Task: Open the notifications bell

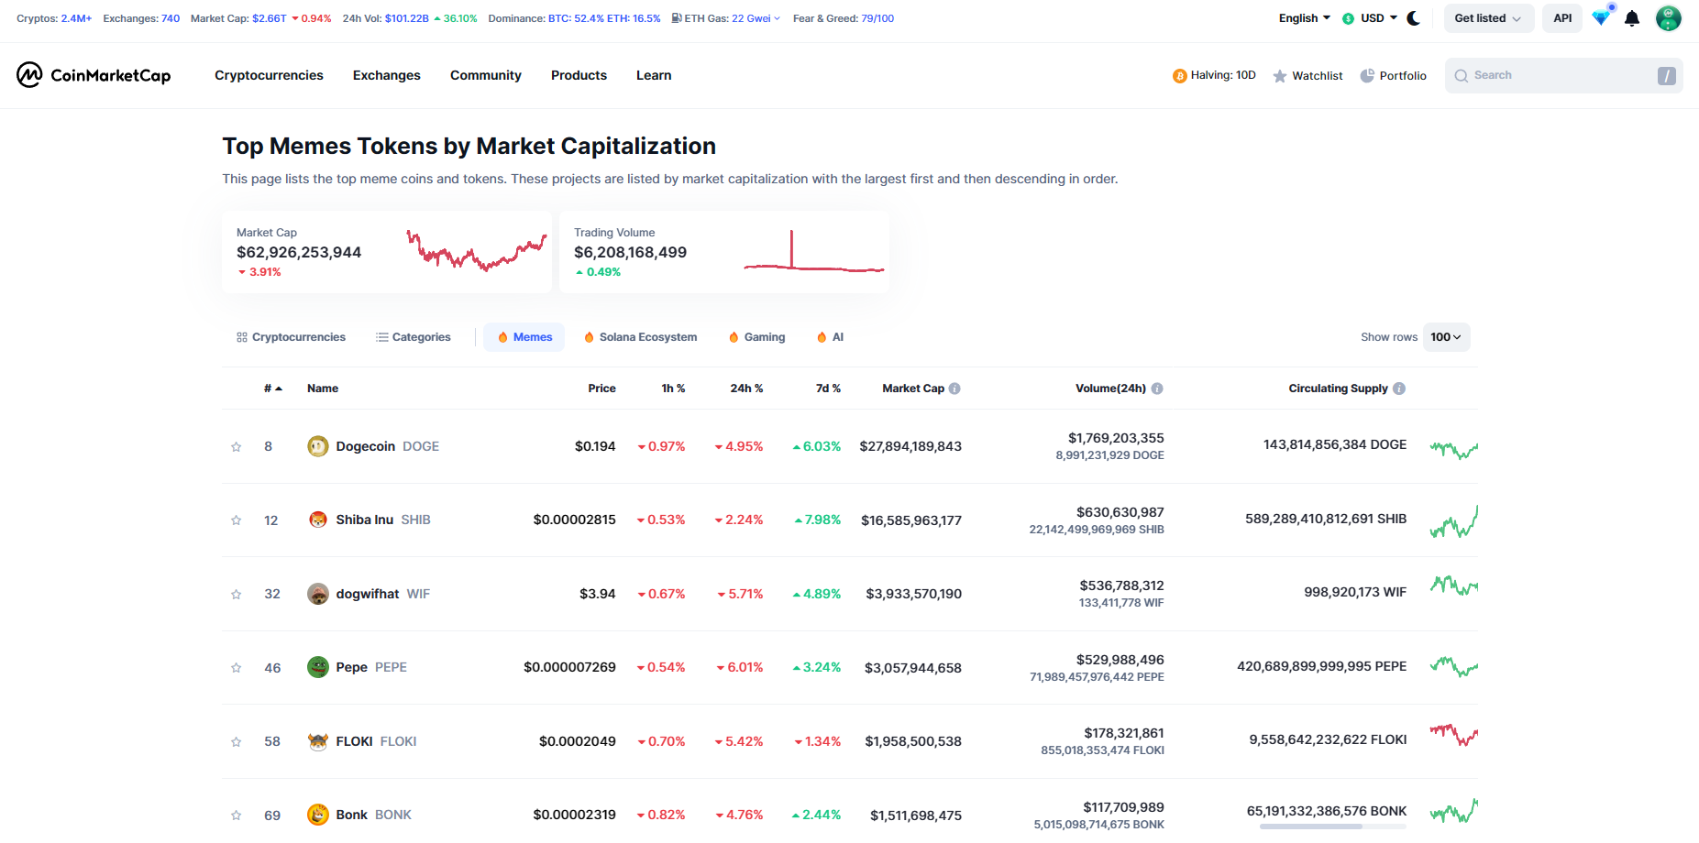Action: pyautogui.click(x=1632, y=18)
